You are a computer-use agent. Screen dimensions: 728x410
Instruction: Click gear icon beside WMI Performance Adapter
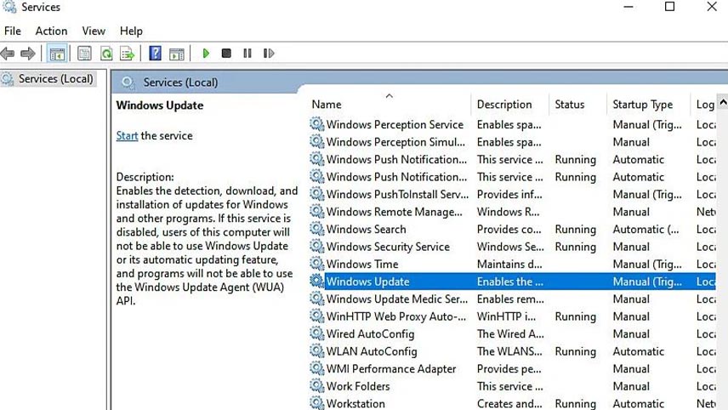tap(316, 368)
